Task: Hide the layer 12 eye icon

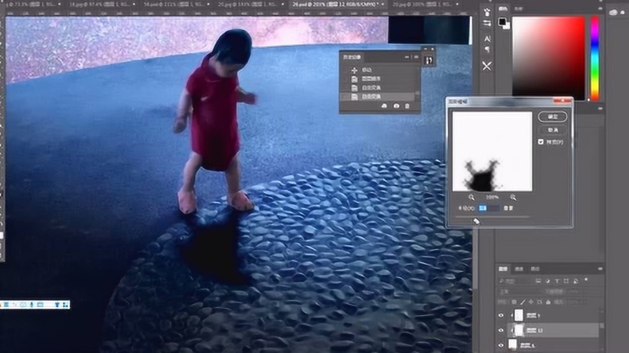Action: pos(501,331)
